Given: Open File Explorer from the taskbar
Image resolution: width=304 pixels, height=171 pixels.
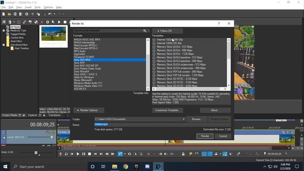Looking at the screenshot, I should pos(114,167).
